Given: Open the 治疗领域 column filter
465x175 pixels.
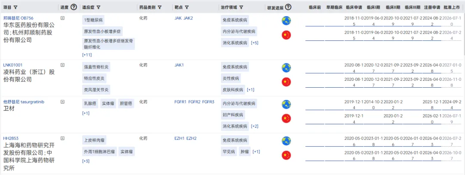Looking at the screenshot, I should tap(242, 7).
